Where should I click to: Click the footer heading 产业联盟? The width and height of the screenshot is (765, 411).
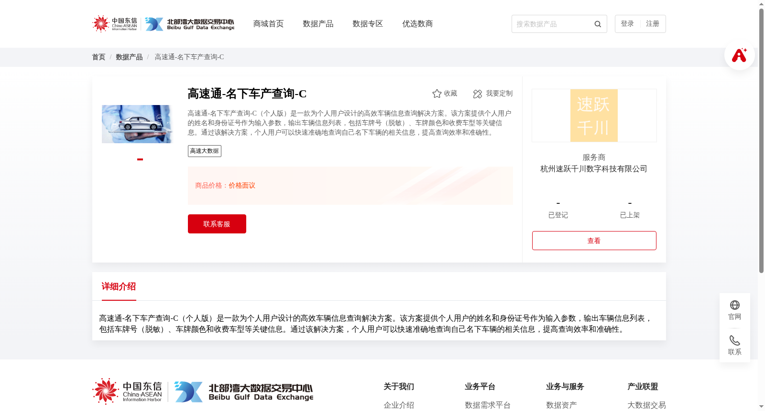coord(643,387)
